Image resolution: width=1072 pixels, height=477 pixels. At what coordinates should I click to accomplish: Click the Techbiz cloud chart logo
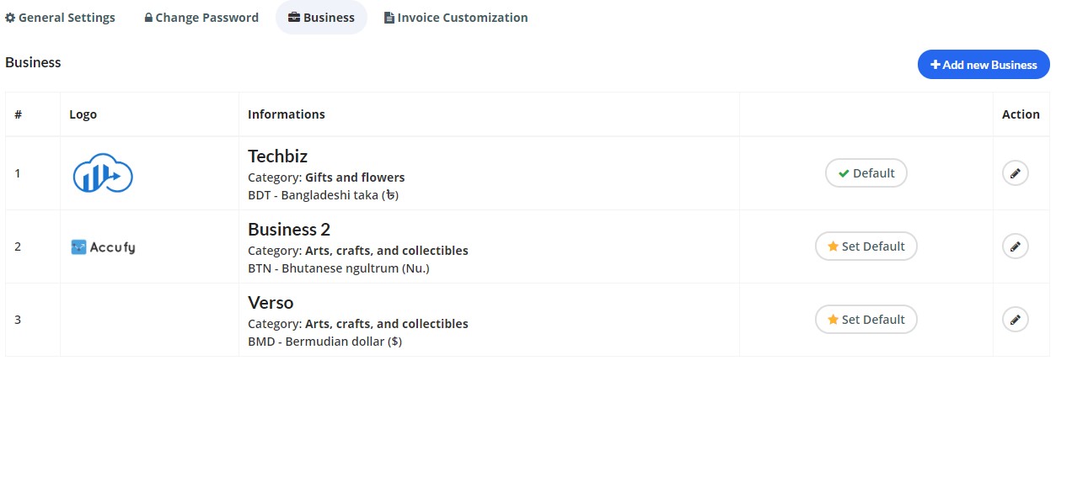click(x=103, y=173)
